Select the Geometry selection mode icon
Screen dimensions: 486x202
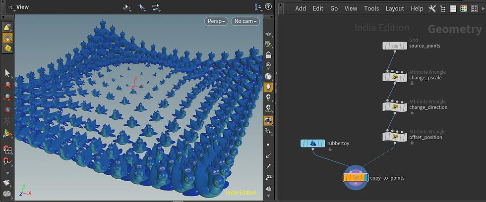(x=7, y=38)
